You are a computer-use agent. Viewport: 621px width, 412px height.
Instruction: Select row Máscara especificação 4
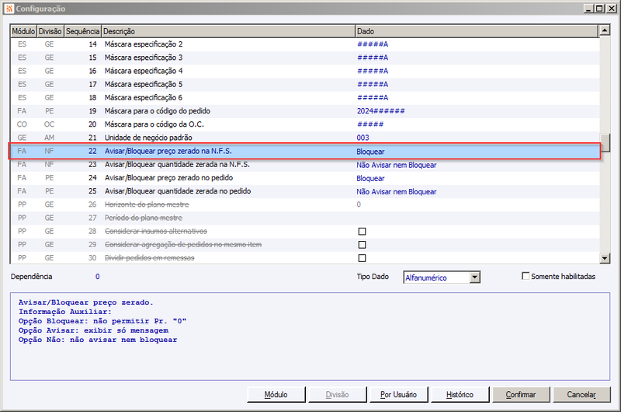(304, 71)
